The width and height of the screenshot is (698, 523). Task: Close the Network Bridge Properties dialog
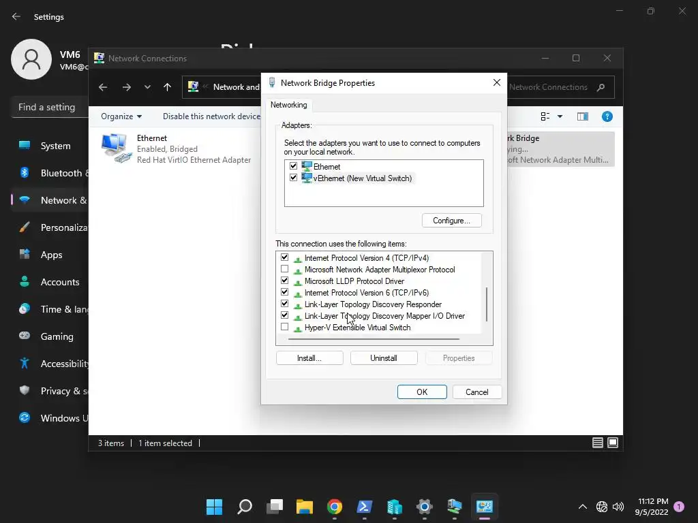tap(497, 82)
